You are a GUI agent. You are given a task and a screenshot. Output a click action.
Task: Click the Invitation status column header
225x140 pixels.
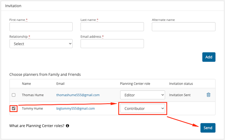[x=181, y=84]
